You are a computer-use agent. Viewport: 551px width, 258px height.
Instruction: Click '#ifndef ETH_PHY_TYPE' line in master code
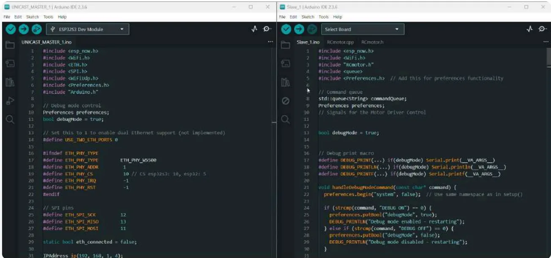(x=71, y=153)
